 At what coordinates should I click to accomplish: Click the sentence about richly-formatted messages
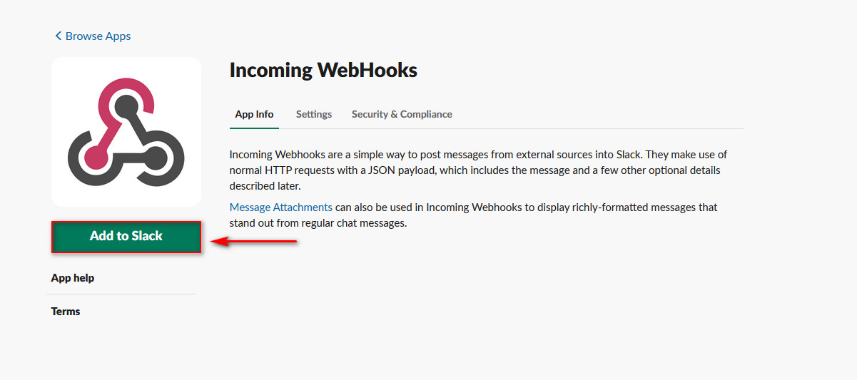coord(474,215)
